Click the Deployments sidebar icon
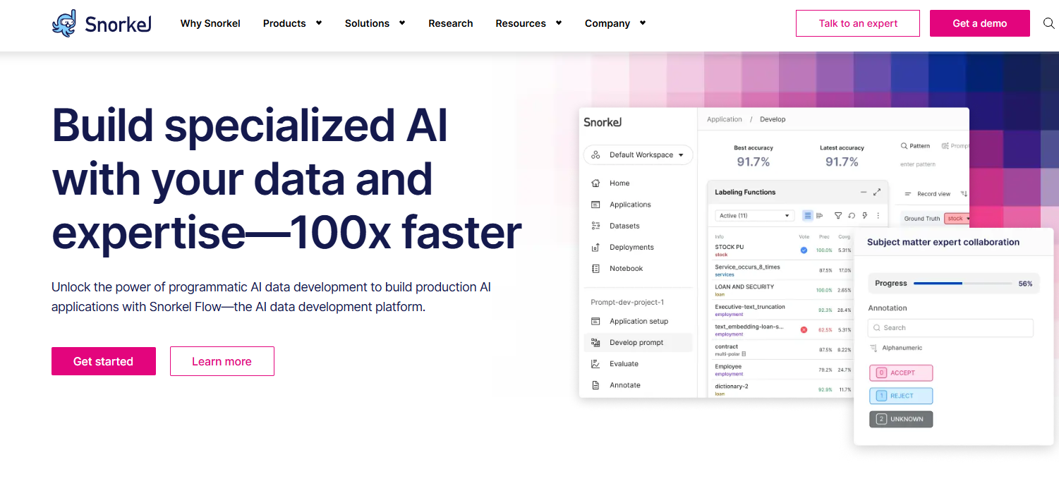The width and height of the screenshot is (1059, 479). pos(595,248)
